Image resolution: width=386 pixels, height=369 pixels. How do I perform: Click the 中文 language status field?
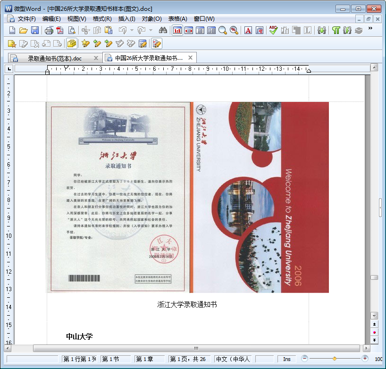pyautogui.click(x=233, y=359)
